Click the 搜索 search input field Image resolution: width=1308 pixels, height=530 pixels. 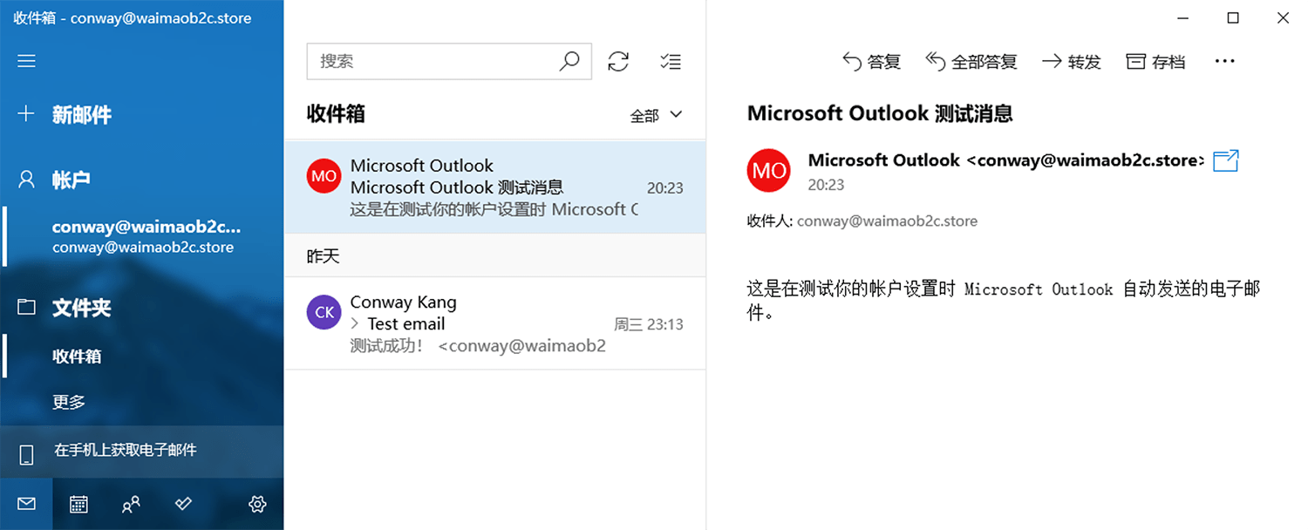pyautogui.click(x=449, y=61)
